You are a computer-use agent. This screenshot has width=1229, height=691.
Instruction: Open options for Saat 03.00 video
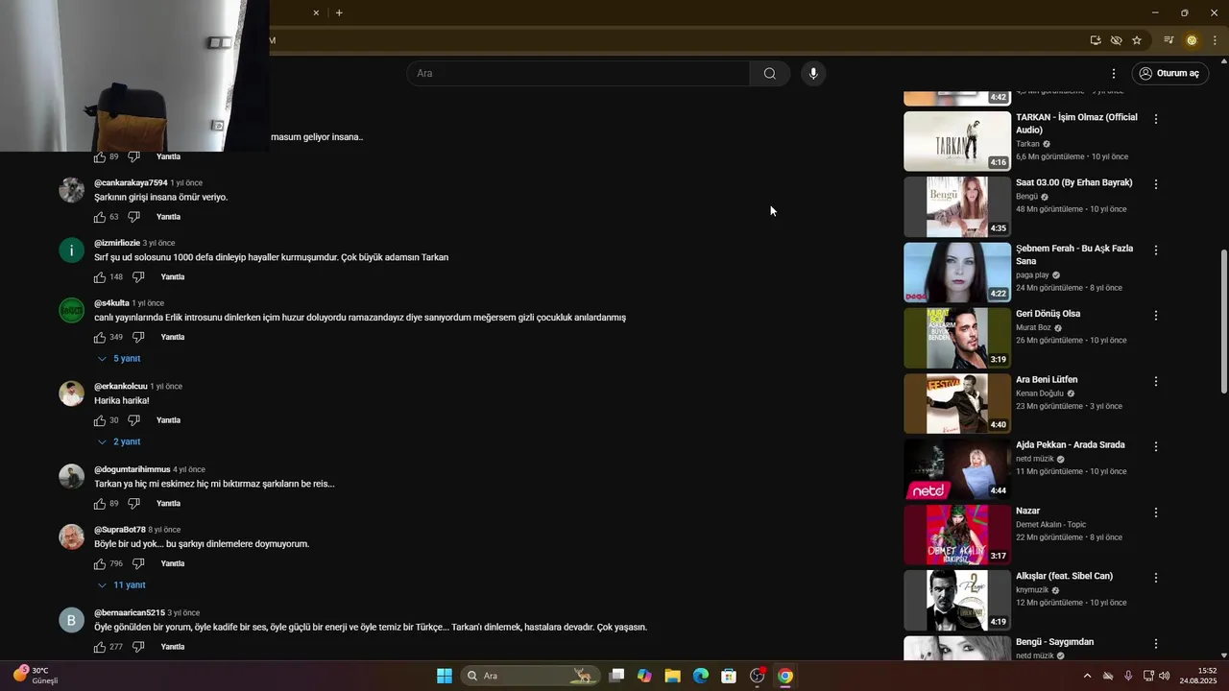(1156, 184)
